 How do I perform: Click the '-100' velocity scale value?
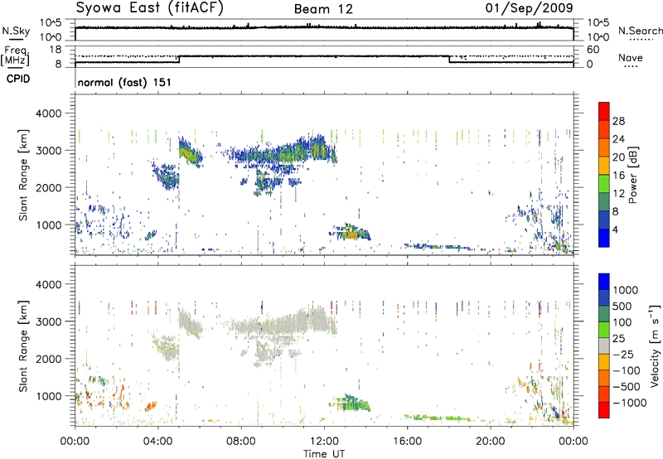(627, 370)
